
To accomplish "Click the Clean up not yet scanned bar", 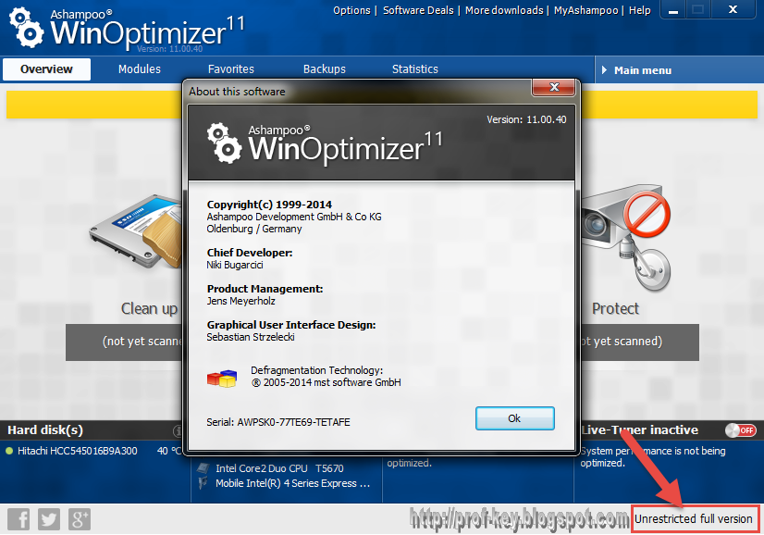I will 124,342.
